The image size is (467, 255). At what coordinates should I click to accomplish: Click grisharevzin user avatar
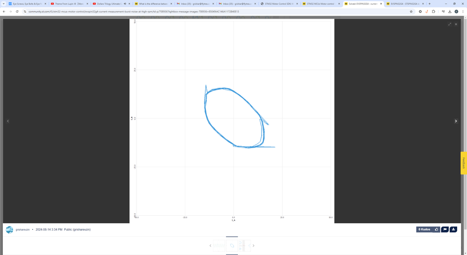click(x=9, y=230)
